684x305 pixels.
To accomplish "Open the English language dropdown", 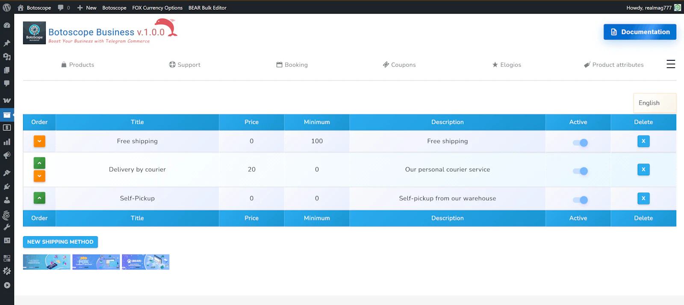I will pos(655,103).
